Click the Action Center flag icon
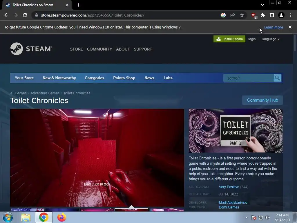 click(x=254, y=217)
